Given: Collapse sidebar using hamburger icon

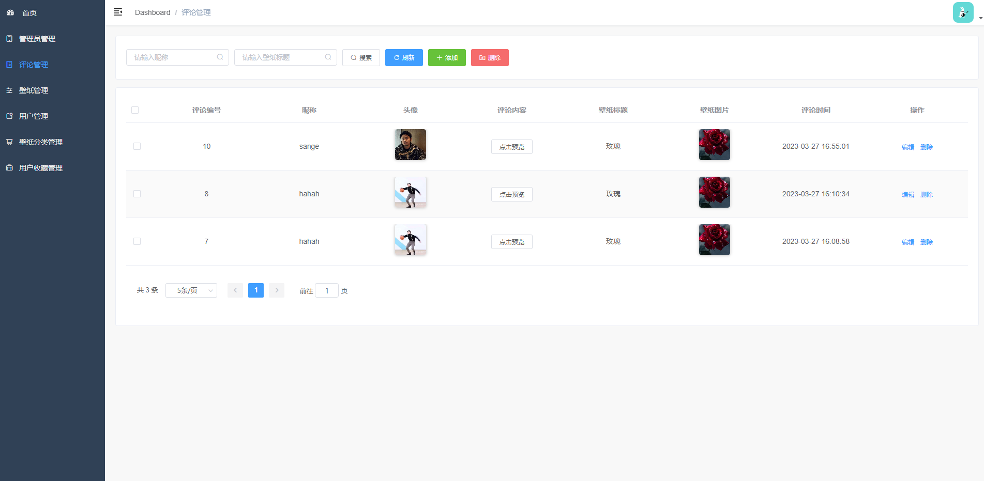Looking at the screenshot, I should pos(118,12).
